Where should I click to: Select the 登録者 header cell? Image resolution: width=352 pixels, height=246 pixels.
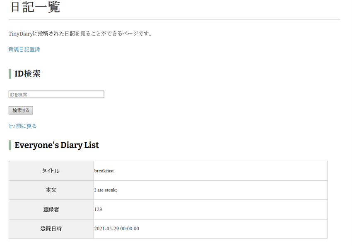(51, 210)
